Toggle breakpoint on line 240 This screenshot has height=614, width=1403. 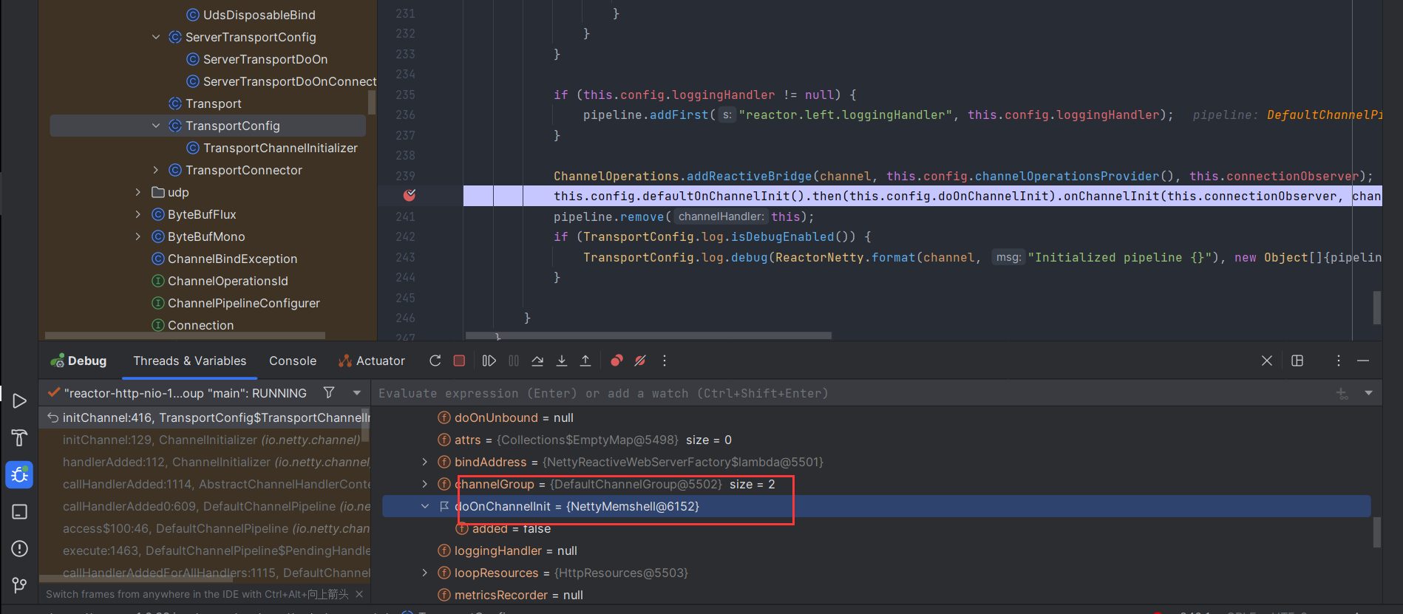(410, 195)
